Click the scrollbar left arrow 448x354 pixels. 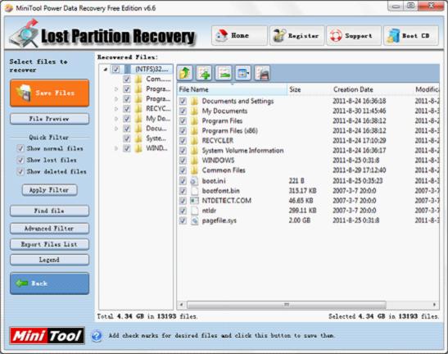click(181, 305)
